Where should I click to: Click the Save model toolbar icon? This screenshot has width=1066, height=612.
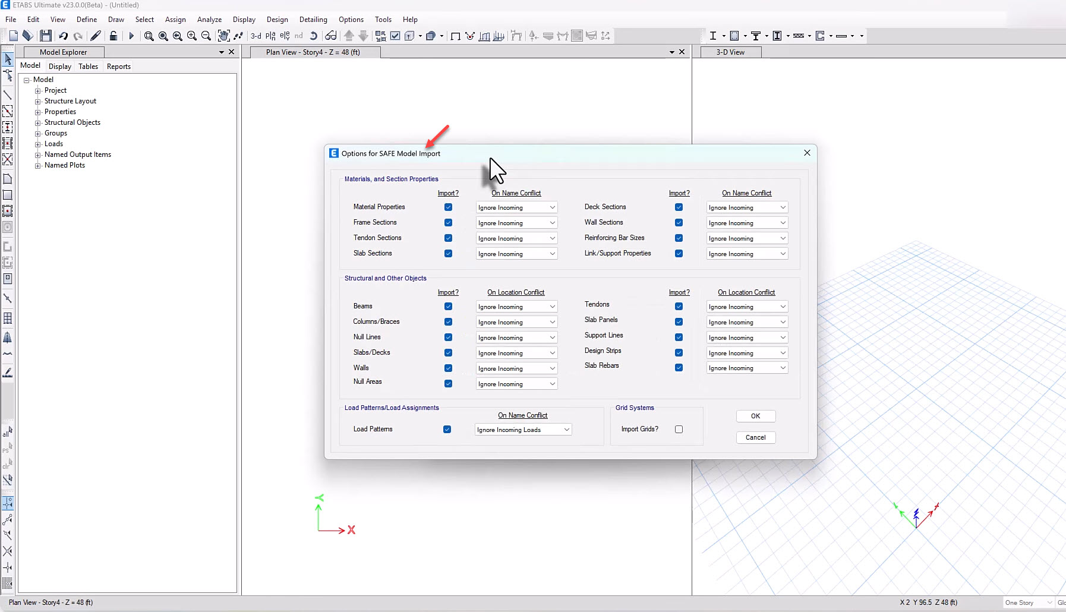click(46, 36)
